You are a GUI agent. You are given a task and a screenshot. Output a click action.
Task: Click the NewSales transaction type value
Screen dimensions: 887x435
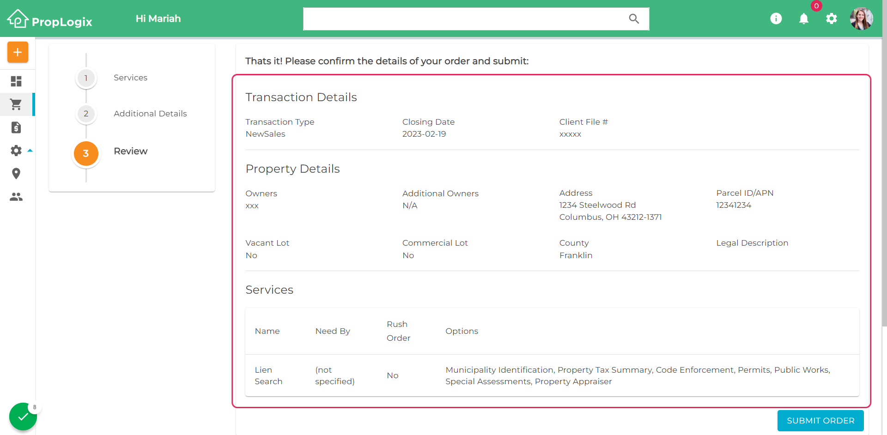coord(265,134)
